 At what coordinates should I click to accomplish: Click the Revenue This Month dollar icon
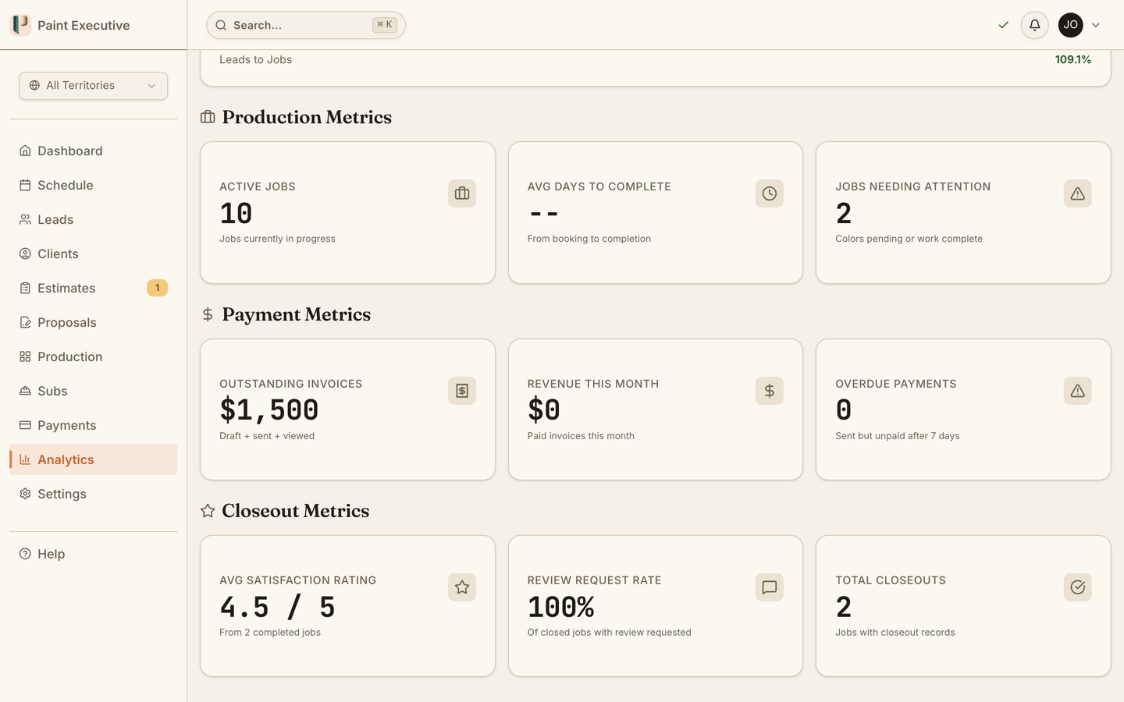(770, 391)
